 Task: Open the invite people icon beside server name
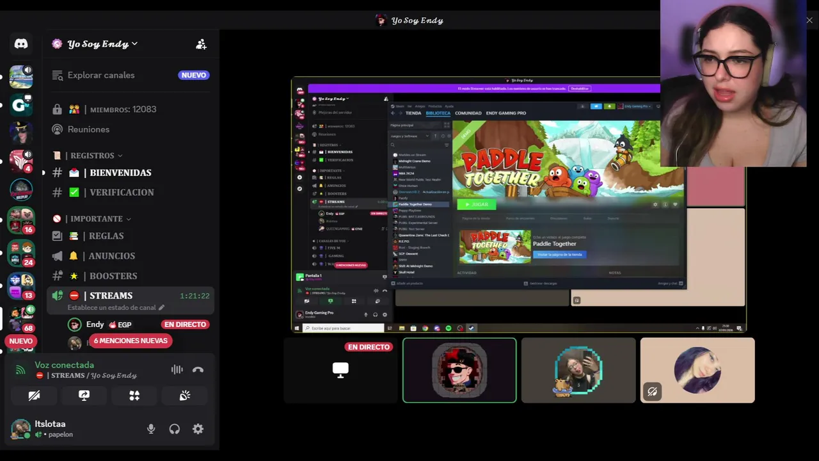point(201,44)
